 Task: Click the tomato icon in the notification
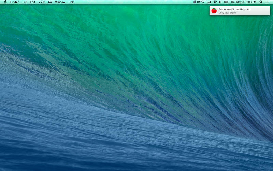(x=214, y=11)
